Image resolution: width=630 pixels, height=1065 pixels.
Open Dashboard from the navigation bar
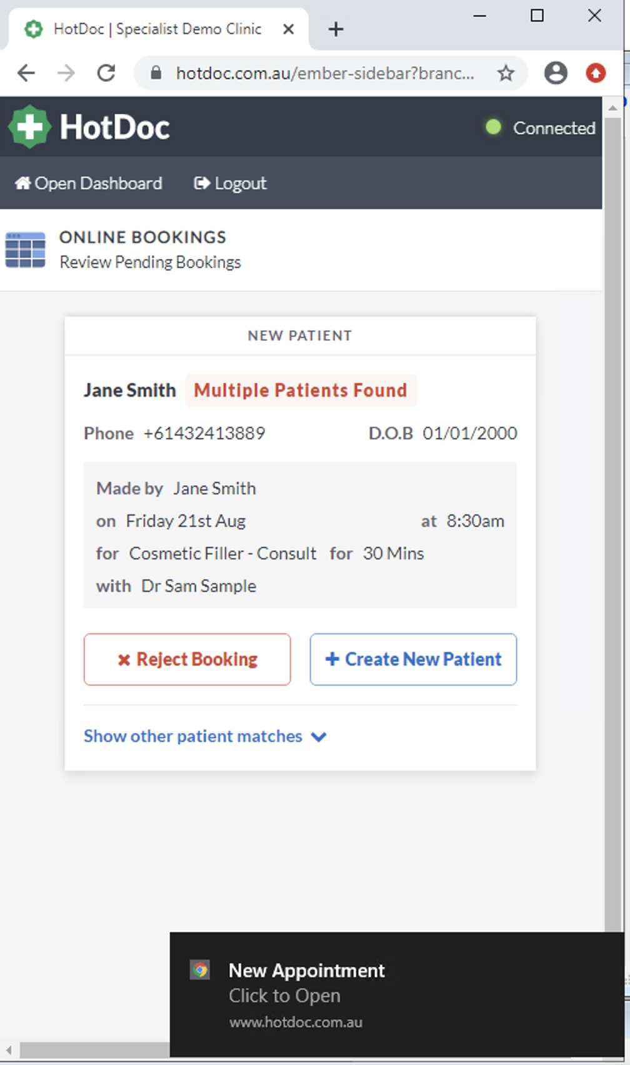[x=88, y=183]
